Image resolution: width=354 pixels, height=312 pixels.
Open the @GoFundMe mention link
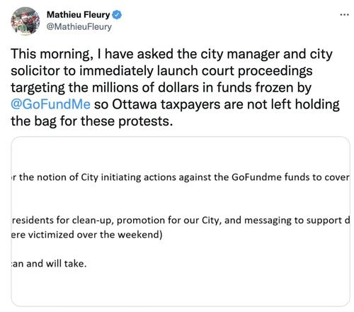[50, 104]
